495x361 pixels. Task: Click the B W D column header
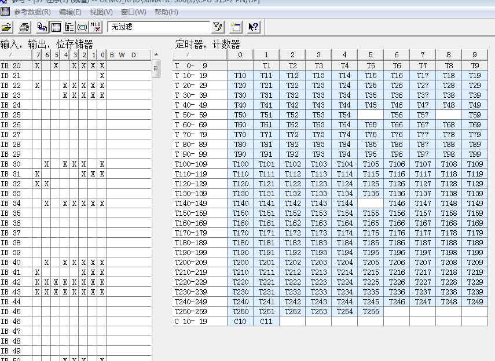[129, 55]
